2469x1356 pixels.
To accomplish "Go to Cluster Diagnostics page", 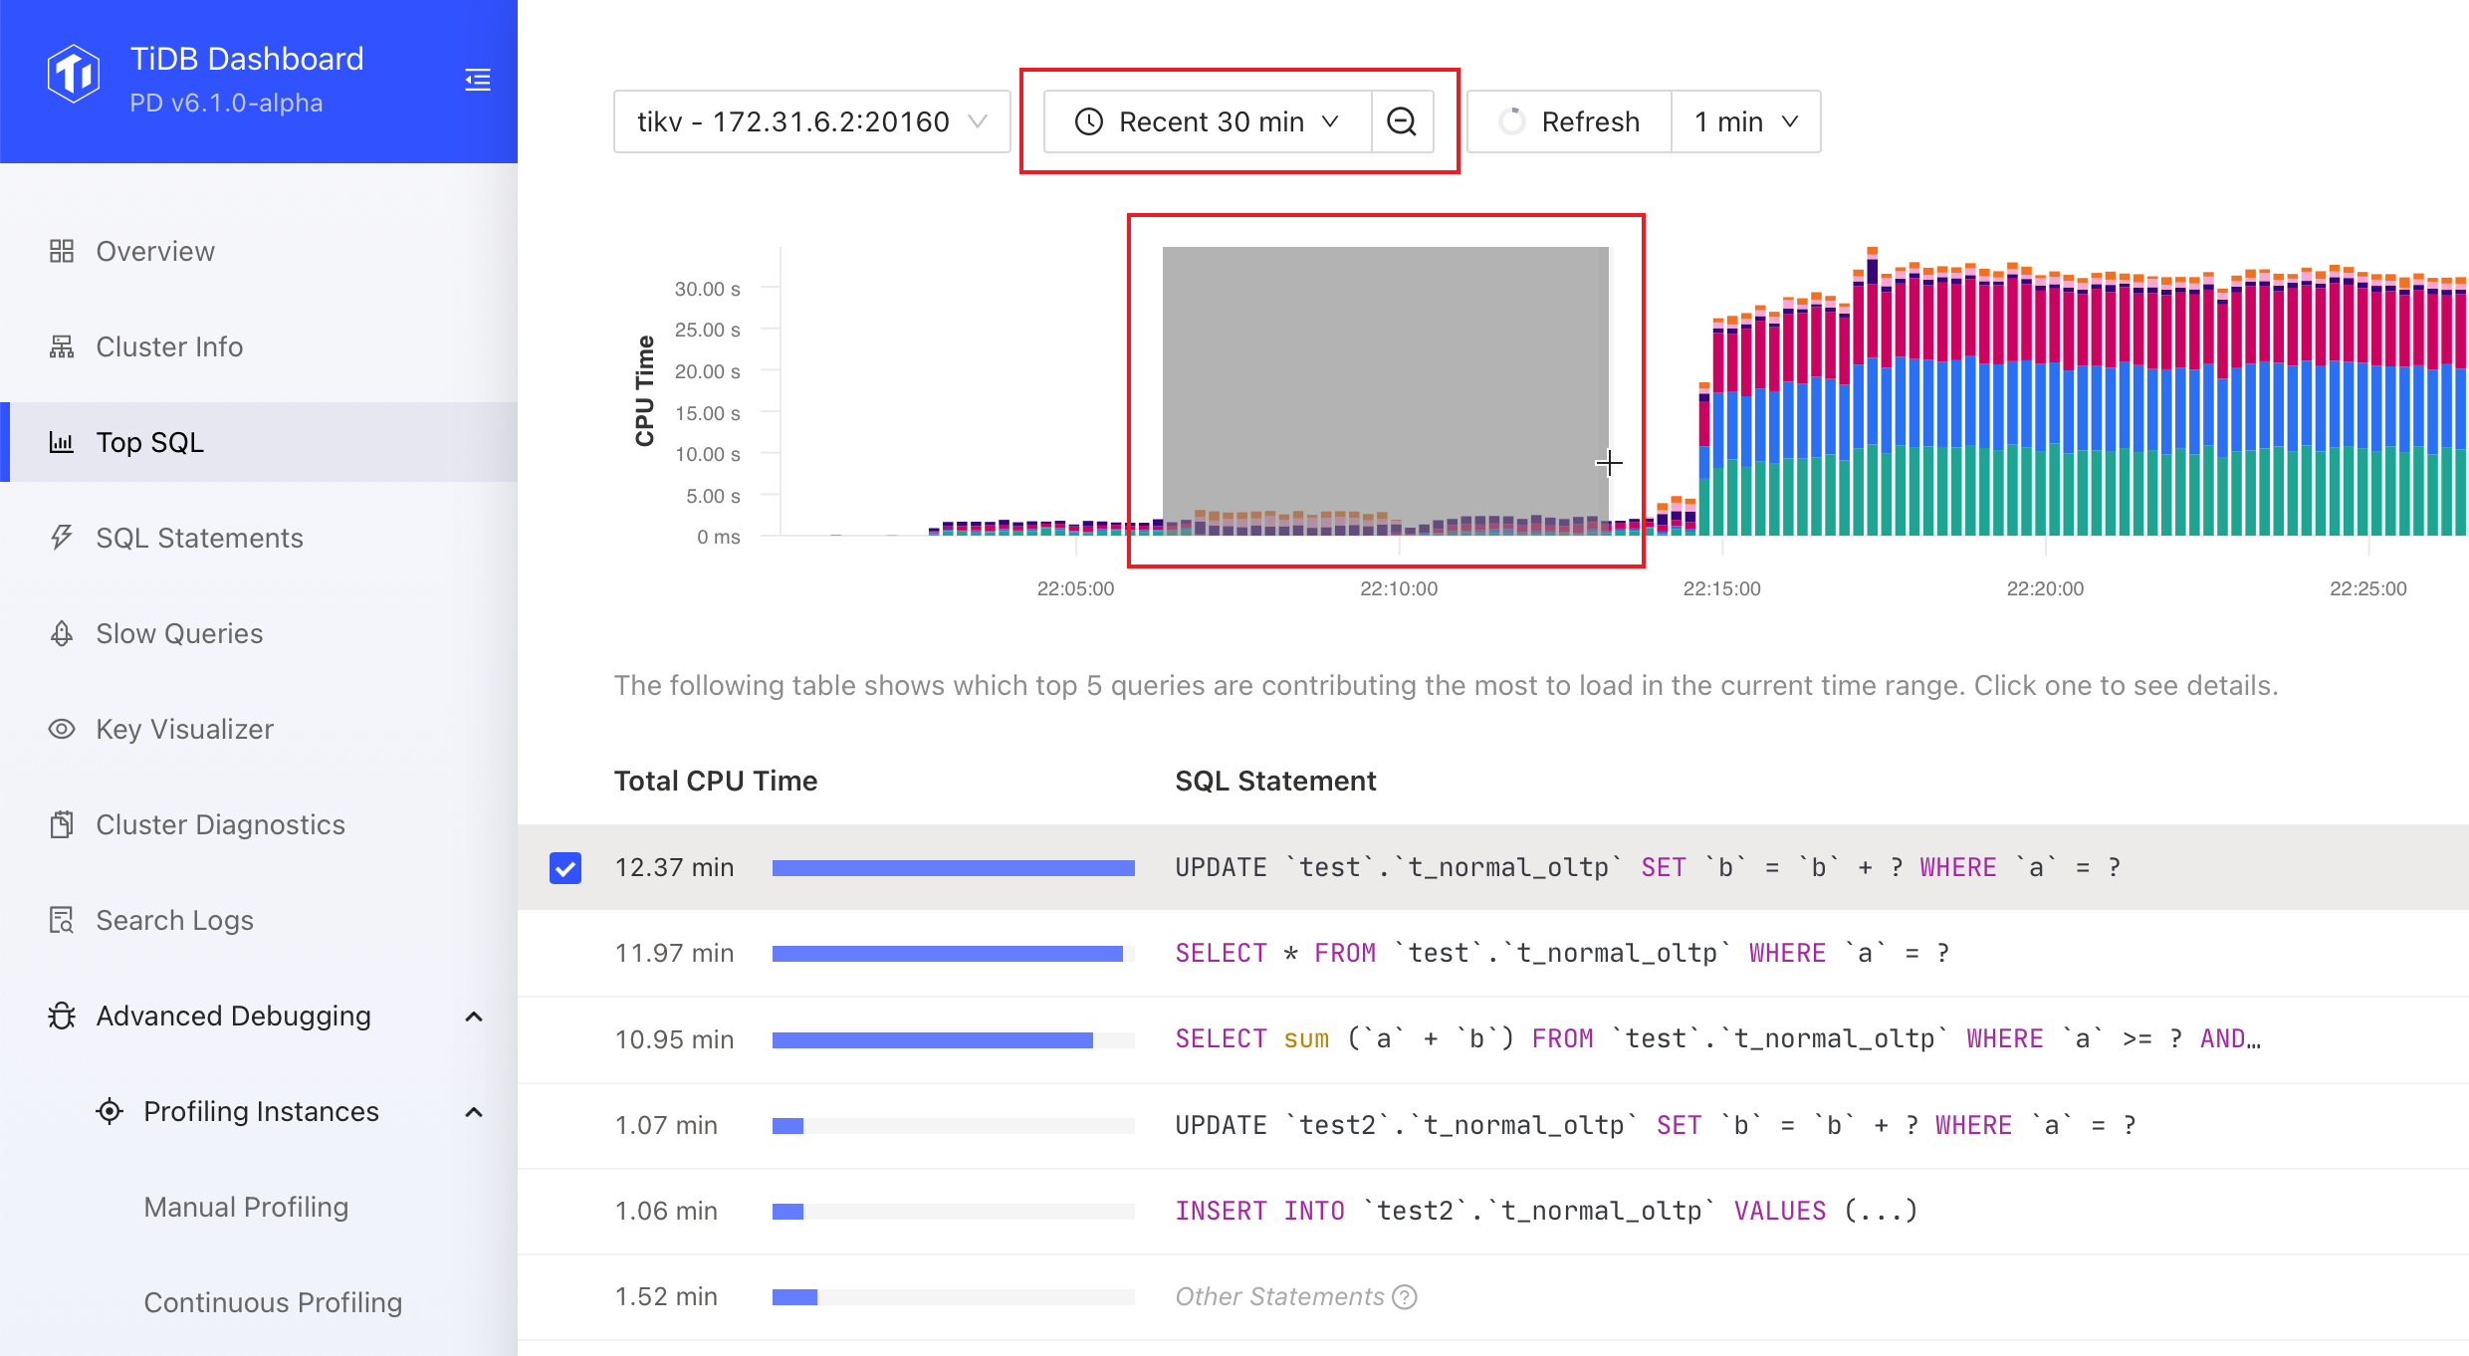I will click(220, 824).
